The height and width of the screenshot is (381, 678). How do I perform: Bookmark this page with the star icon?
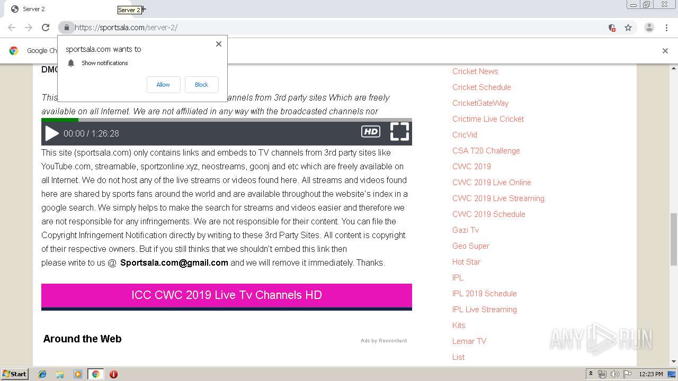(628, 28)
